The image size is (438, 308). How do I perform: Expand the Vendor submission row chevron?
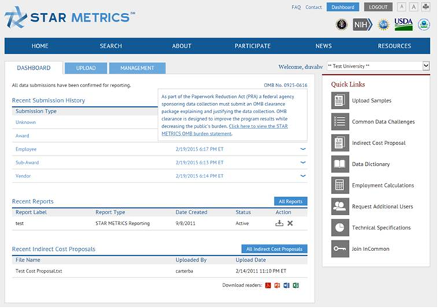point(303,176)
